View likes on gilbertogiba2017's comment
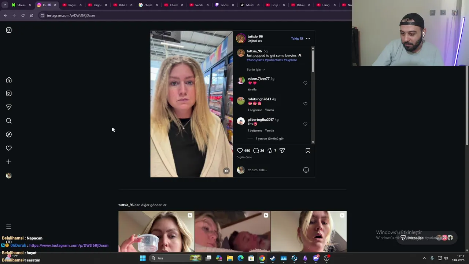 pos(255,131)
